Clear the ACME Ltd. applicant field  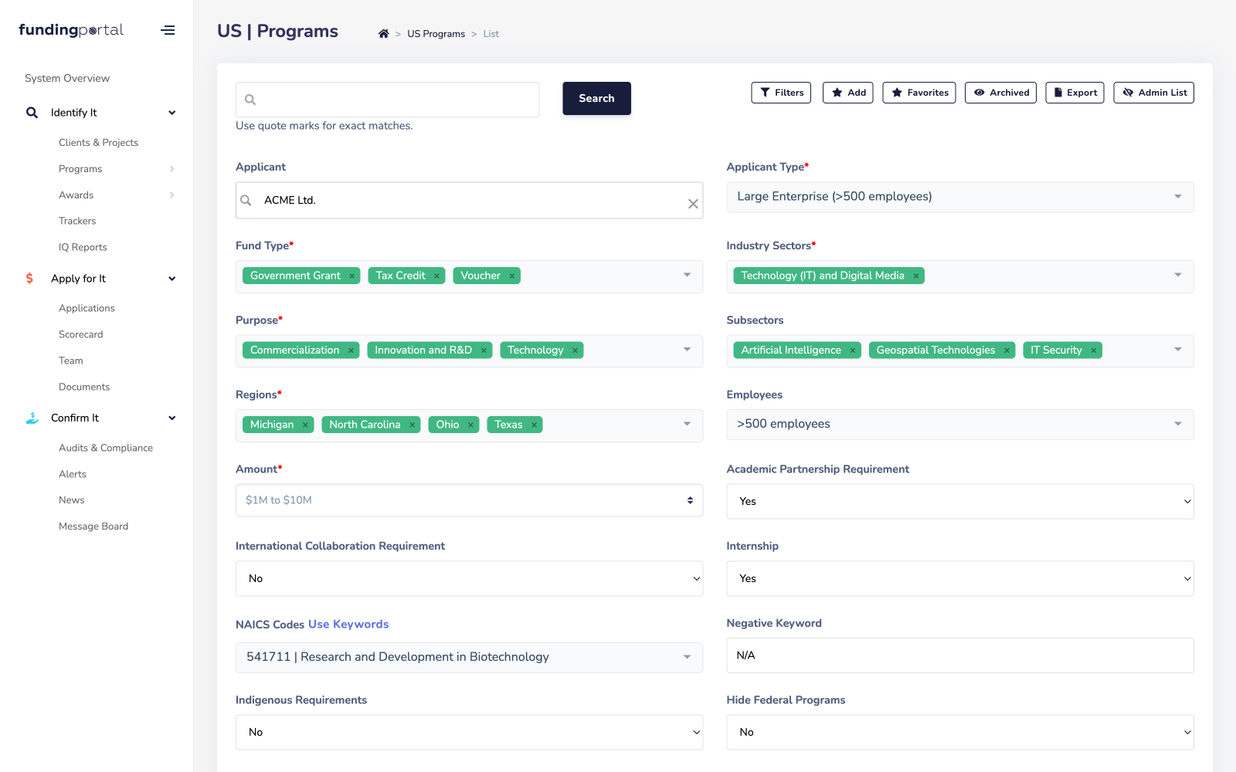(692, 204)
